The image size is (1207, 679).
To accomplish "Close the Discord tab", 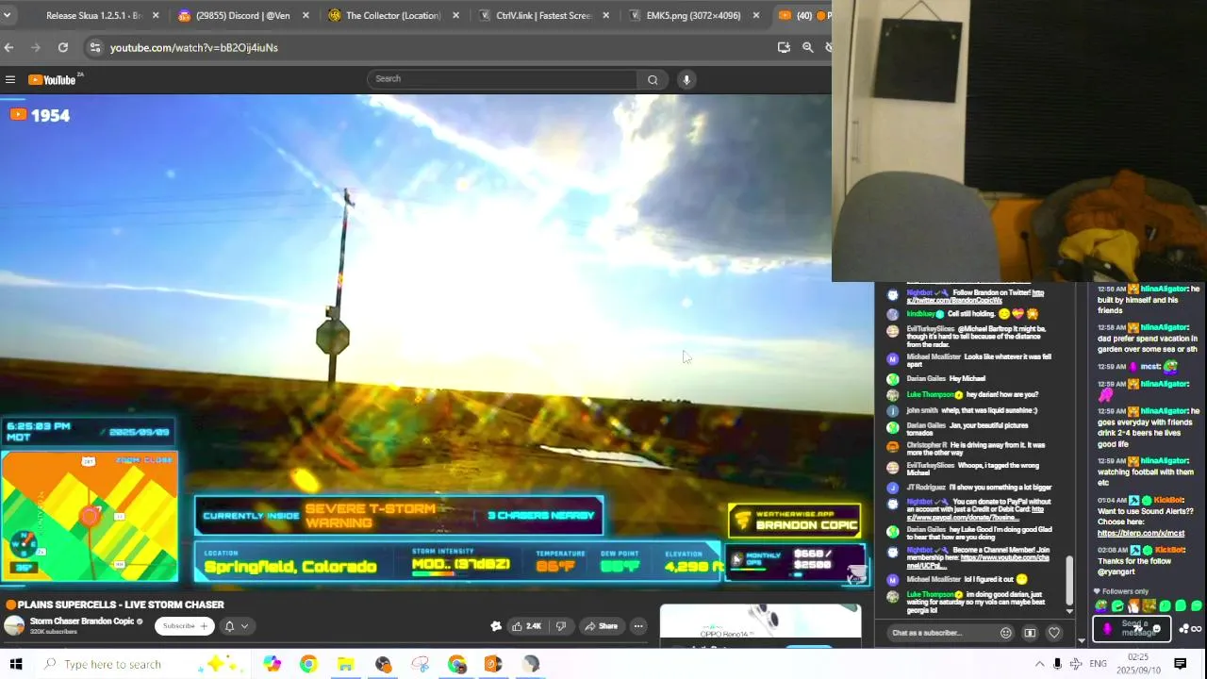I will pos(306,15).
